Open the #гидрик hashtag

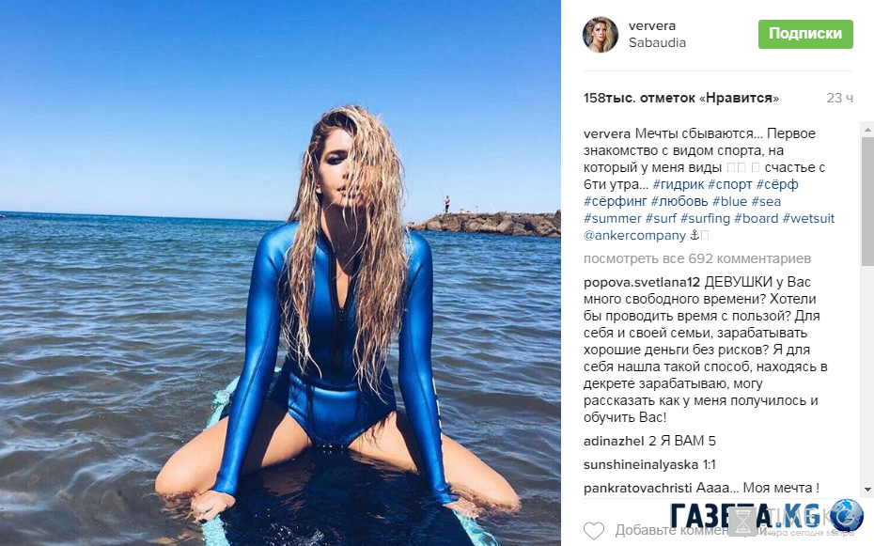(678, 184)
